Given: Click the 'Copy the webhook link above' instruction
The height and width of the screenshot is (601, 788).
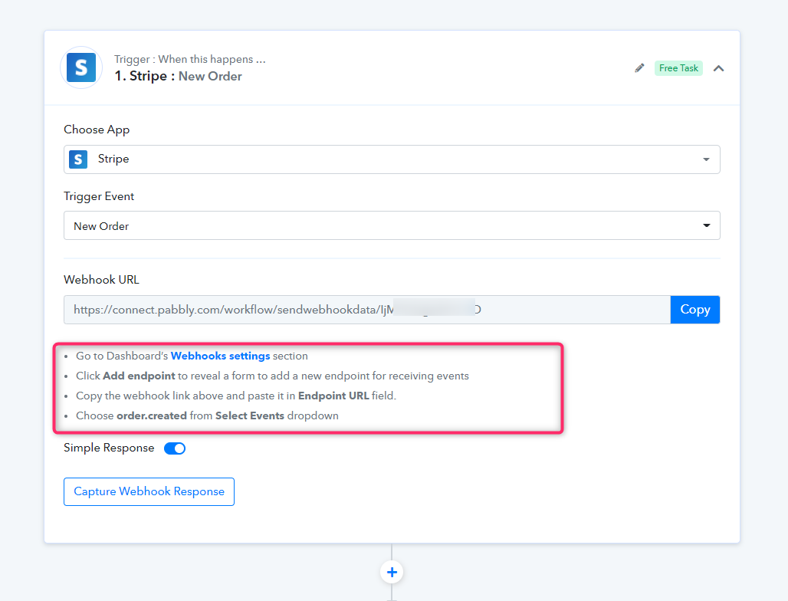Looking at the screenshot, I should pyautogui.click(x=236, y=396).
